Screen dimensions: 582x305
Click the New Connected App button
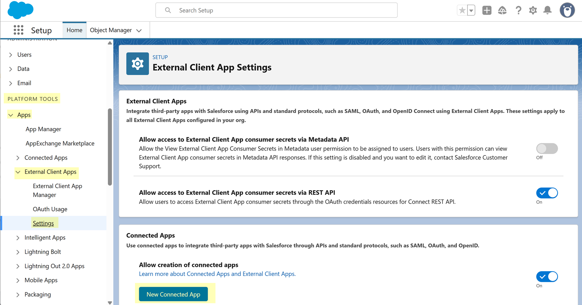173,295
